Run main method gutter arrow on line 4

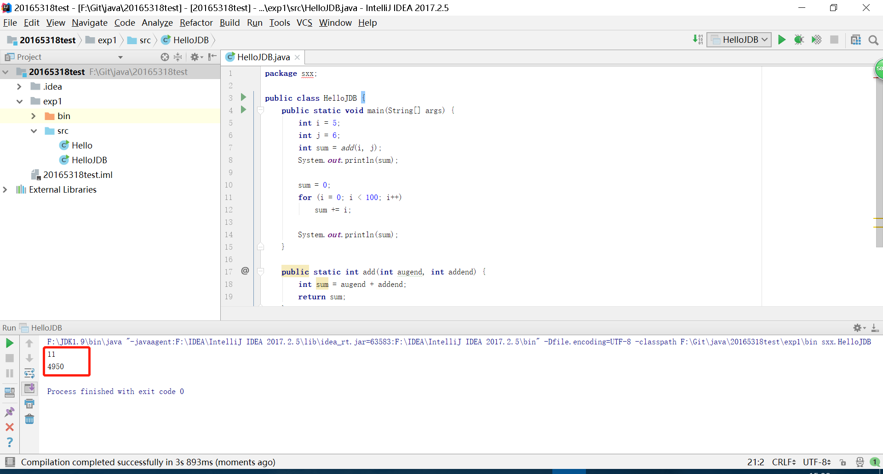[x=244, y=110]
